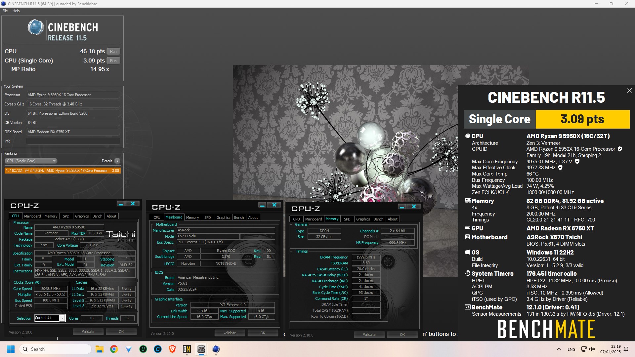Switch to Mainboard tab in first CPU-Z window
Image resolution: width=635 pixels, height=357 pixels.
coord(32,216)
